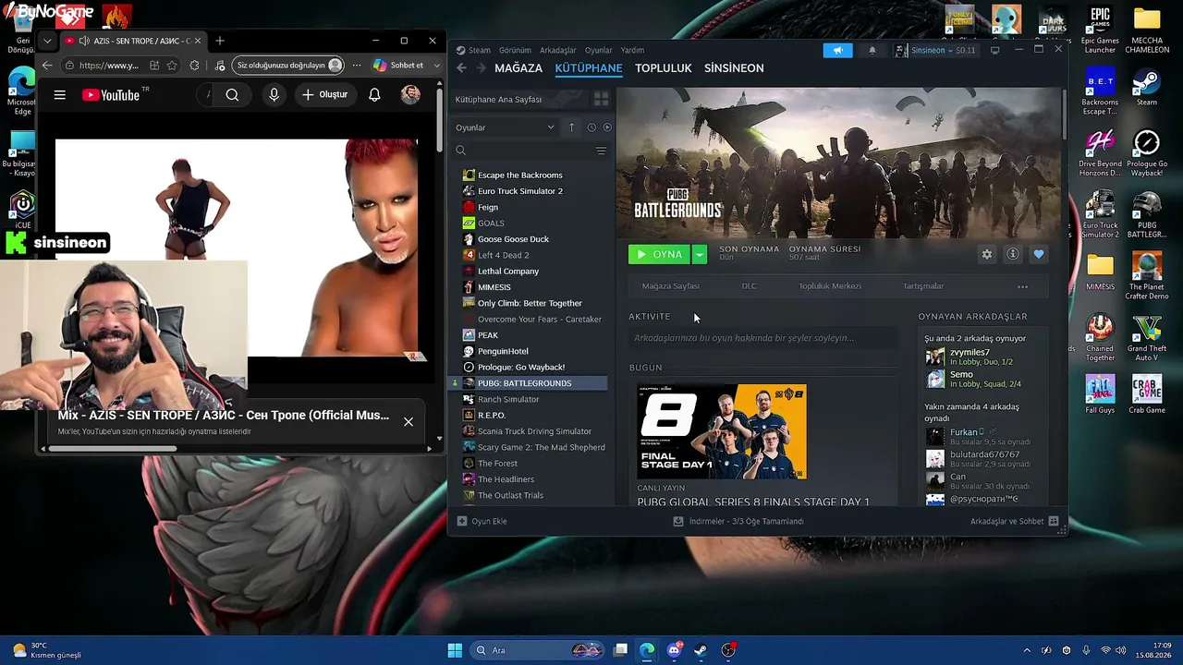The width and height of the screenshot is (1183, 665).
Task: Toggle PUBG favorite heart
Action: 1039,254
